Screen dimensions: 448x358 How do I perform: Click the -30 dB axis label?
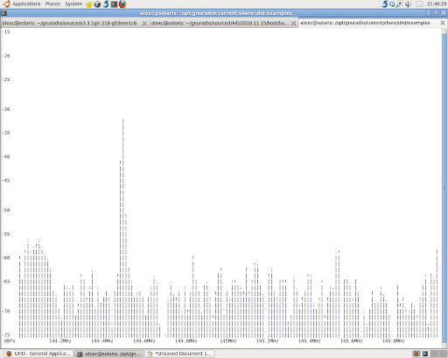point(6,109)
